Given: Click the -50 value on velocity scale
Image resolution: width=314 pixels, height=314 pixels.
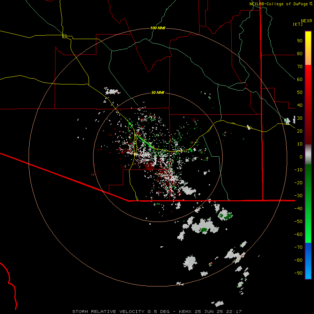Looking at the screenshot, I should click(298, 222).
